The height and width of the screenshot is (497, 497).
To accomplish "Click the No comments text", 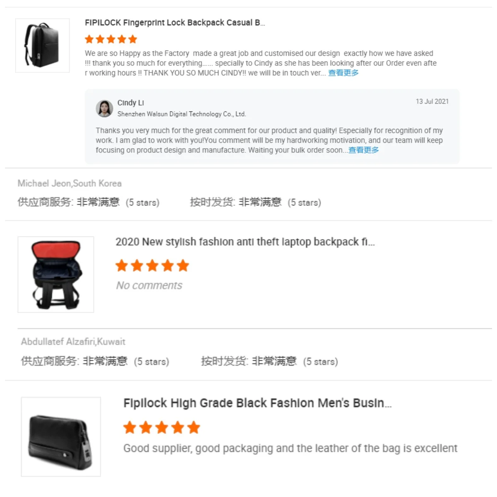I will pos(149,285).
